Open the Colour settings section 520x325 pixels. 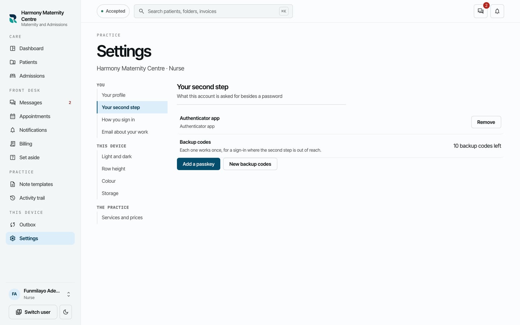[x=132, y=181]
